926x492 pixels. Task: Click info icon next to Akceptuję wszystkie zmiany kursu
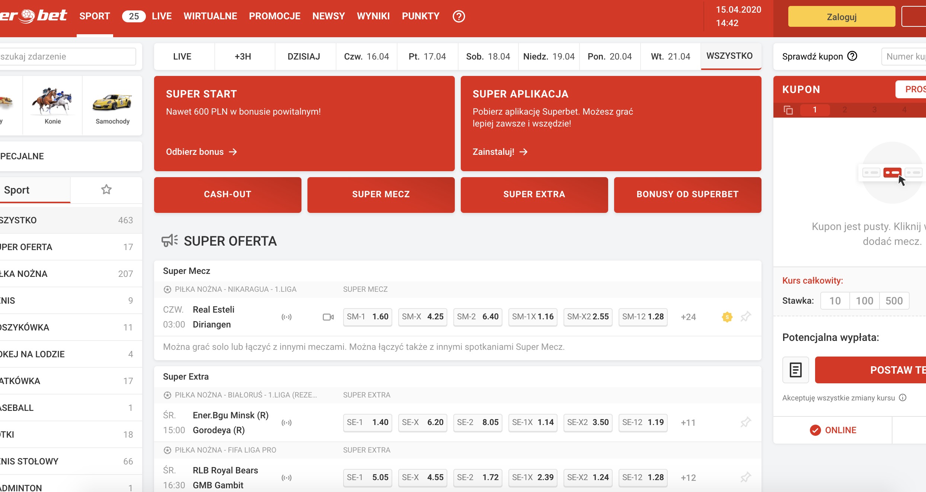click(x=903, y=397)
